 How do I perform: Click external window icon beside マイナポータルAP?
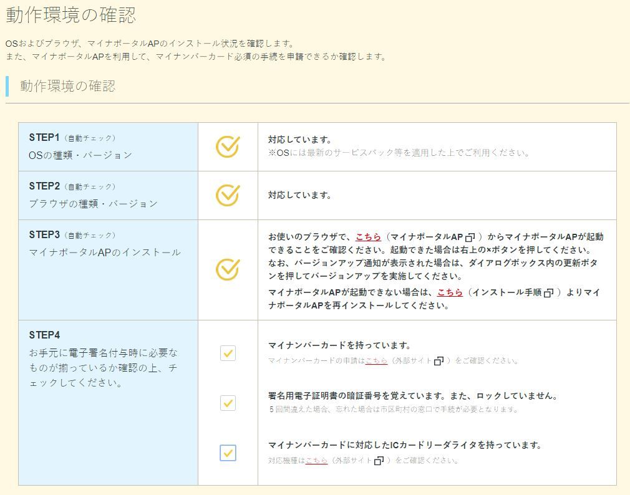click(x=470, y=238)
